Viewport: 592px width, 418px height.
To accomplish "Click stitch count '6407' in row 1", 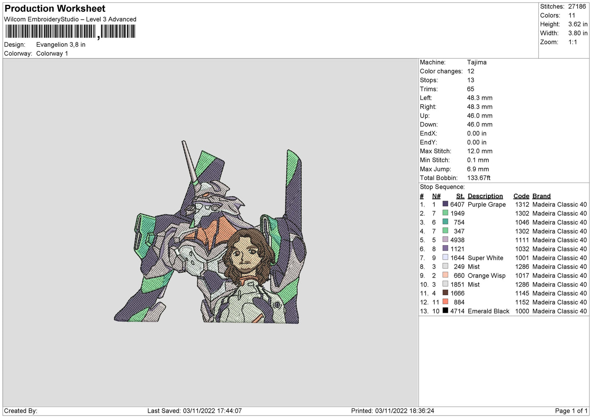I will pyautogui.click(x=457, y=205).
